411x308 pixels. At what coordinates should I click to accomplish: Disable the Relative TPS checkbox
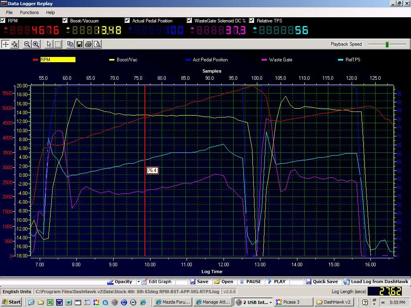click(x=252, y=20)
